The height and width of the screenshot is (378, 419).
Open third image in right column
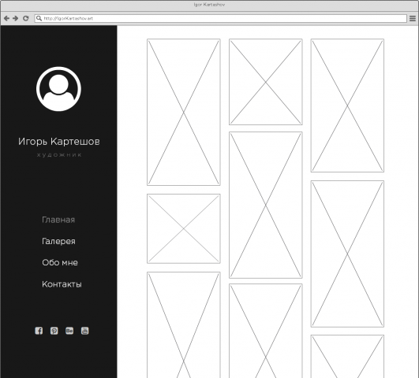tap(347, 356)
